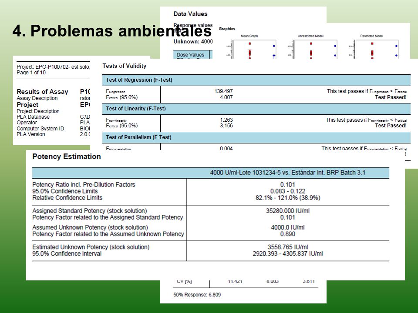418x313 pixels.
Task: Click the 'Test of Regression (F-Test)' header bar
Action: click(256, 80)
